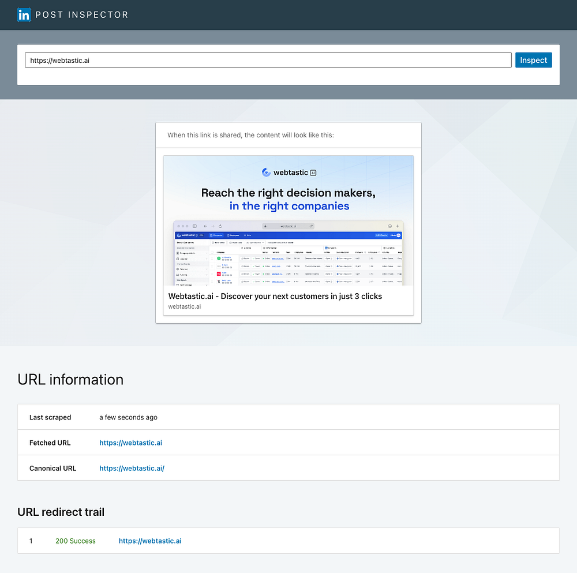Click the POST INSPECTOR header title
This screenshot has height=573, width=577.
(x=82, y=15)
